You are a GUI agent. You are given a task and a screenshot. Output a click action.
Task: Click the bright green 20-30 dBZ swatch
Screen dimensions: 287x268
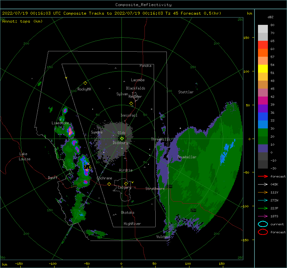tap(263, 133)
